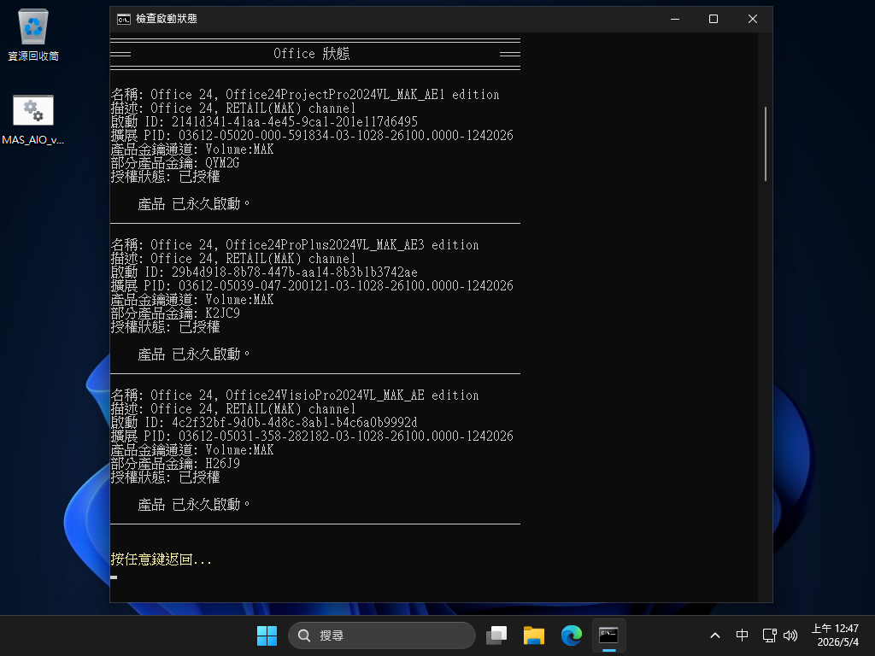Click partial product key K2JC9
The height and width of the screenshot is (656, 875).
222,313
